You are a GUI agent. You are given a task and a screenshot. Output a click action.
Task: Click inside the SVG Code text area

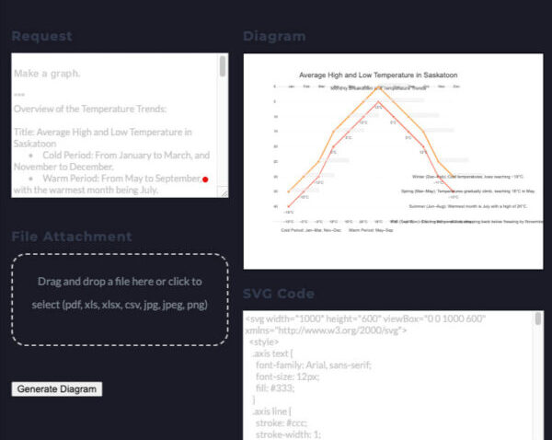(x=389, y=376)
